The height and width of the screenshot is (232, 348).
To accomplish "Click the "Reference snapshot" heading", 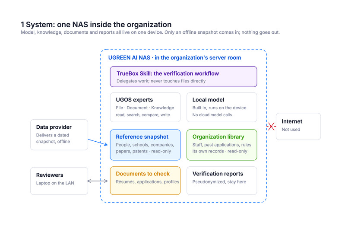I will coord(142,137).
